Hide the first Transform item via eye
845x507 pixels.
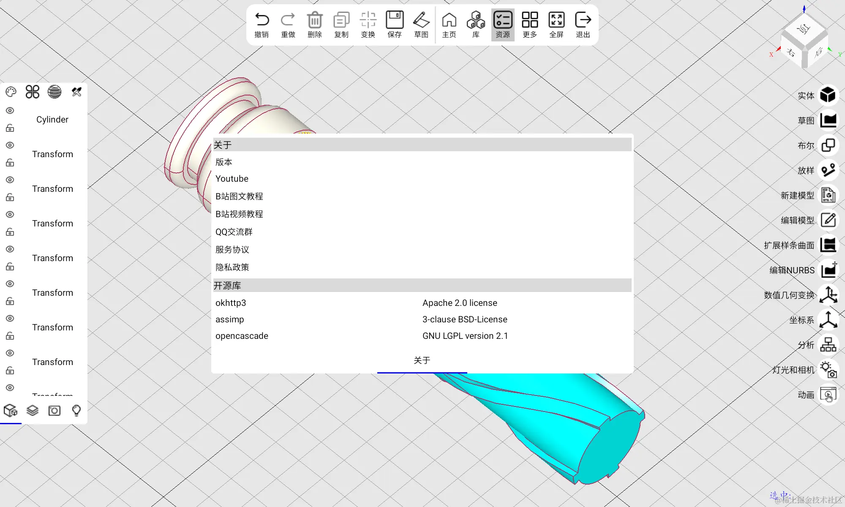coord(10,145)
